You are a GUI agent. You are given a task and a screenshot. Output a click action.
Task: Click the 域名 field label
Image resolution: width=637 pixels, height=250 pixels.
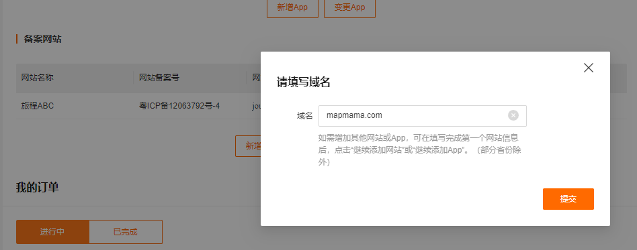pyautogui.click(x=304, y=116)
